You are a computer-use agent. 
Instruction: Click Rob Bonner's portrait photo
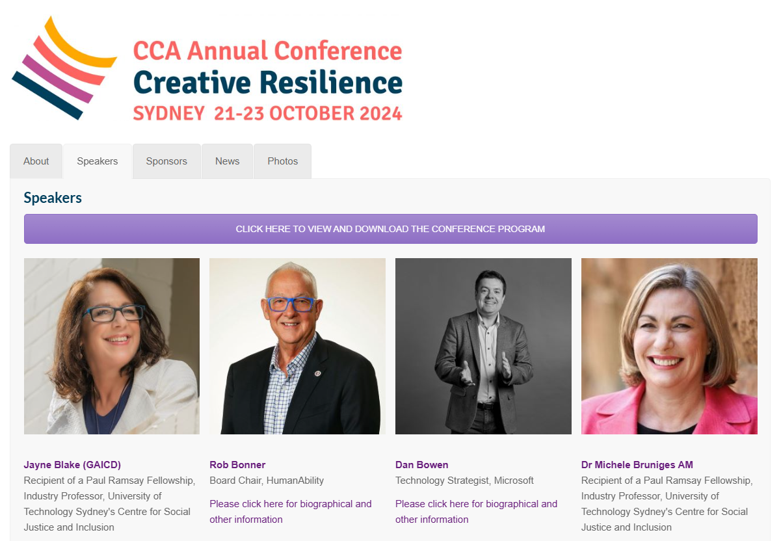click(x=297, y=346)
